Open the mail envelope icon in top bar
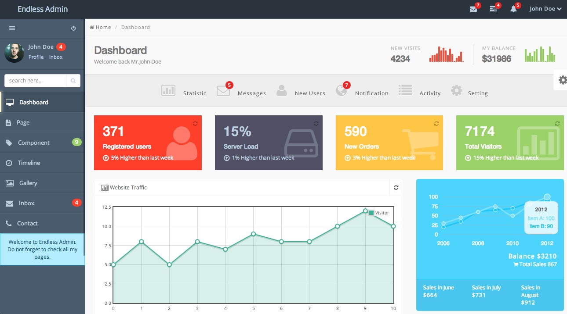Viewport: 567px width, 314px height. point(473,9)
